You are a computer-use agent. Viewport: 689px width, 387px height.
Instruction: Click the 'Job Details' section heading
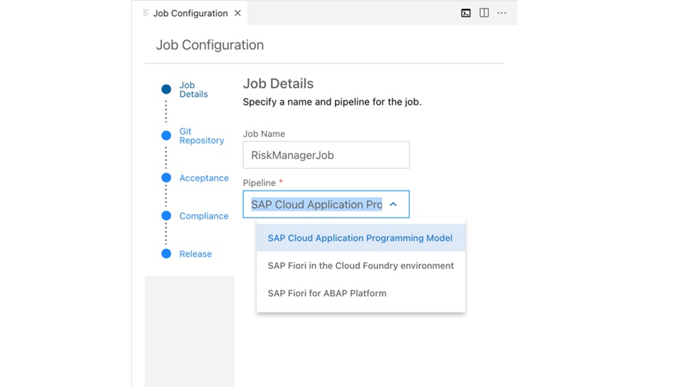[278, 83]
